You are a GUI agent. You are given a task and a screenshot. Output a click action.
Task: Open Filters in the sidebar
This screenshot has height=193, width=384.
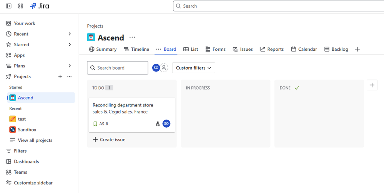coord(20,151)
